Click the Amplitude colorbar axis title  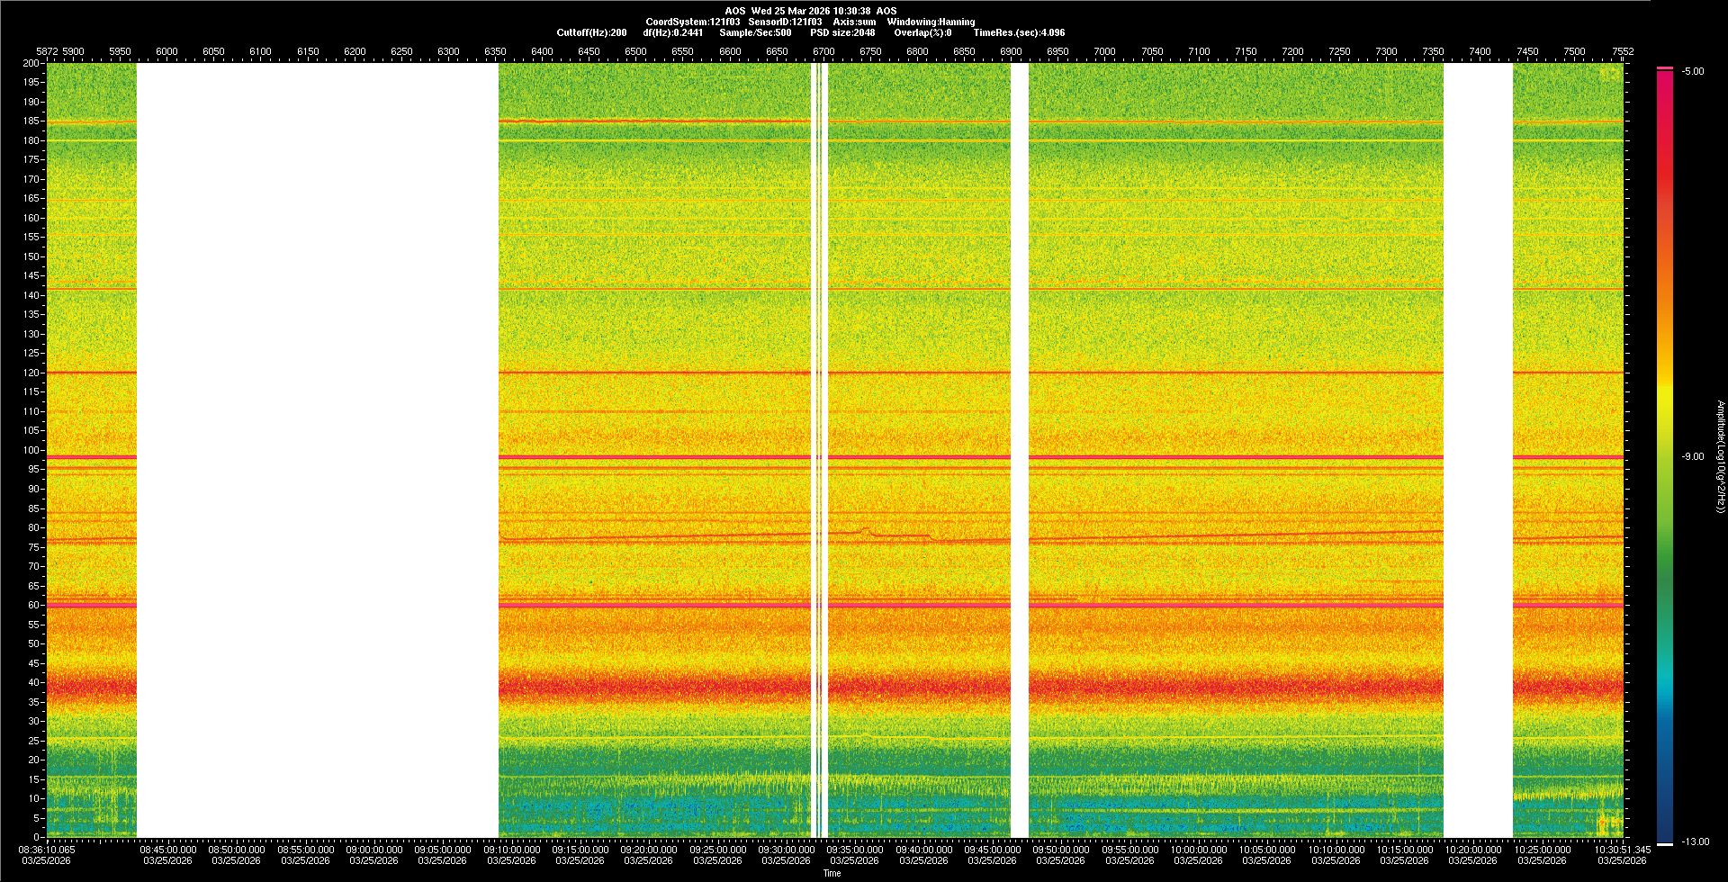pyautogui.click(x=1720, y=456)
